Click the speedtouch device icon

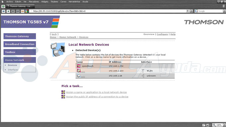[78, 66]
